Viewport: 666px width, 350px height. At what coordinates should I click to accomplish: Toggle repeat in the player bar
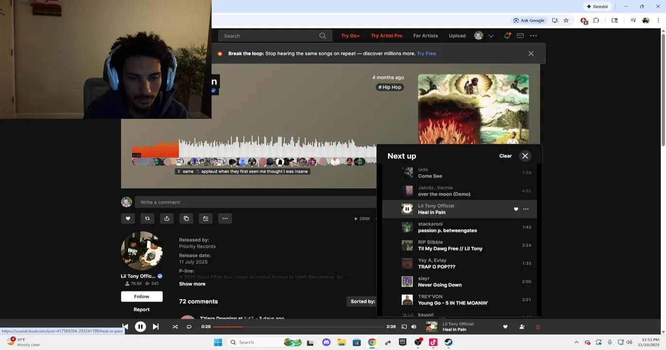click(x=189, y=327)
